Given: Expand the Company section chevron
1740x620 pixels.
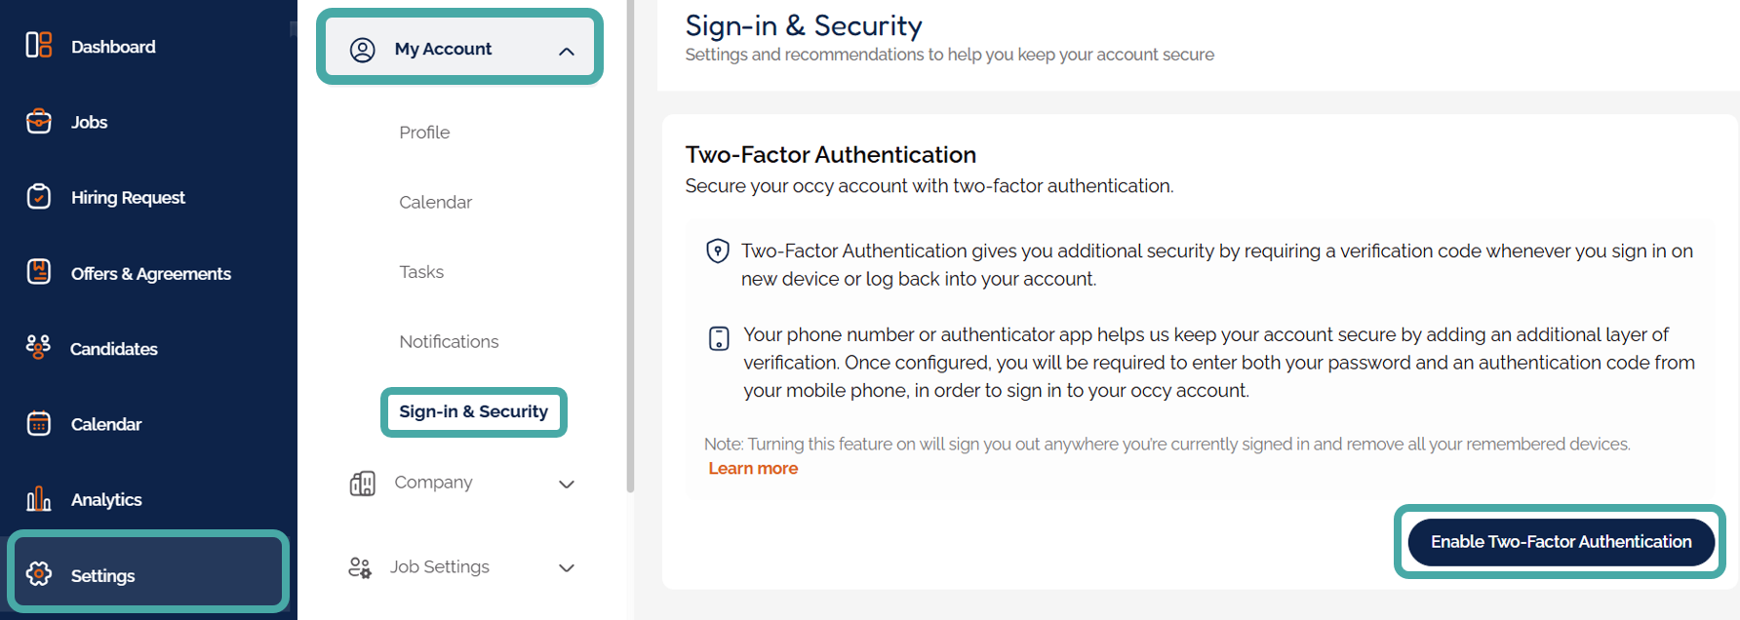Looking at the screenshot, I should click(x=567, y=484).
